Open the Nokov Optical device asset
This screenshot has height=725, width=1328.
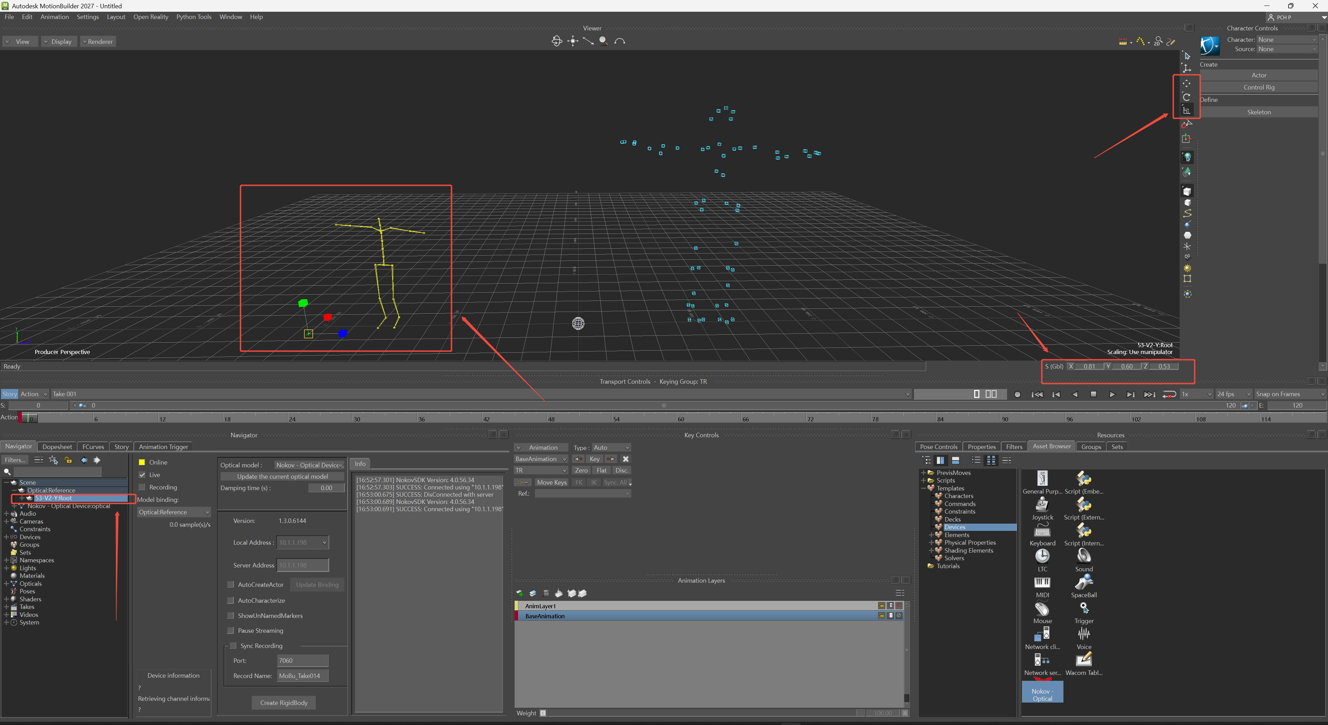(x=1042, y=692)
